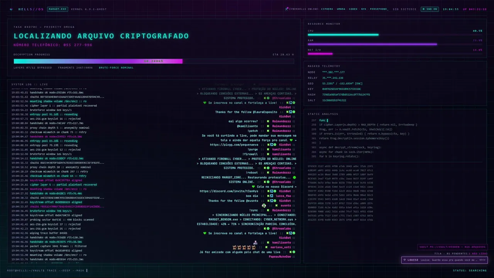
Task: Open the LOUISE message notification
Action: pyautogui.click(x=444, y=260)
